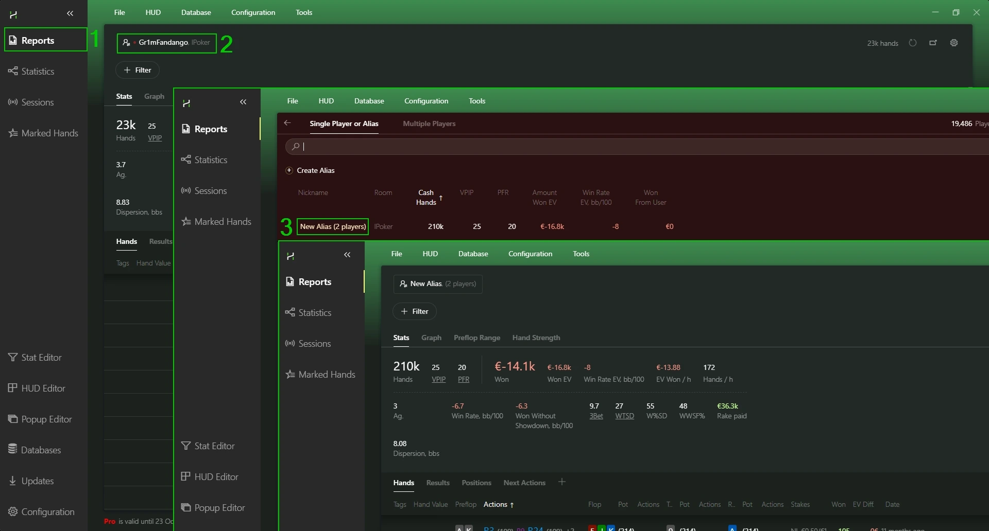Sort hands by the Actions arrow column
The width and height of the screenshot is (989, 531).
[x=498, y=505]
